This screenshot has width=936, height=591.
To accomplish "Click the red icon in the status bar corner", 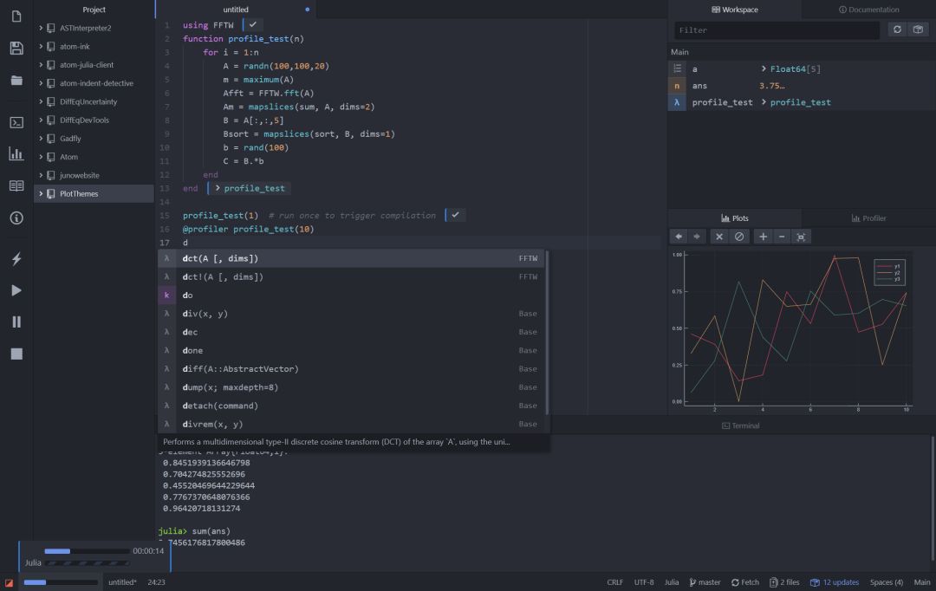I will 9,582.
